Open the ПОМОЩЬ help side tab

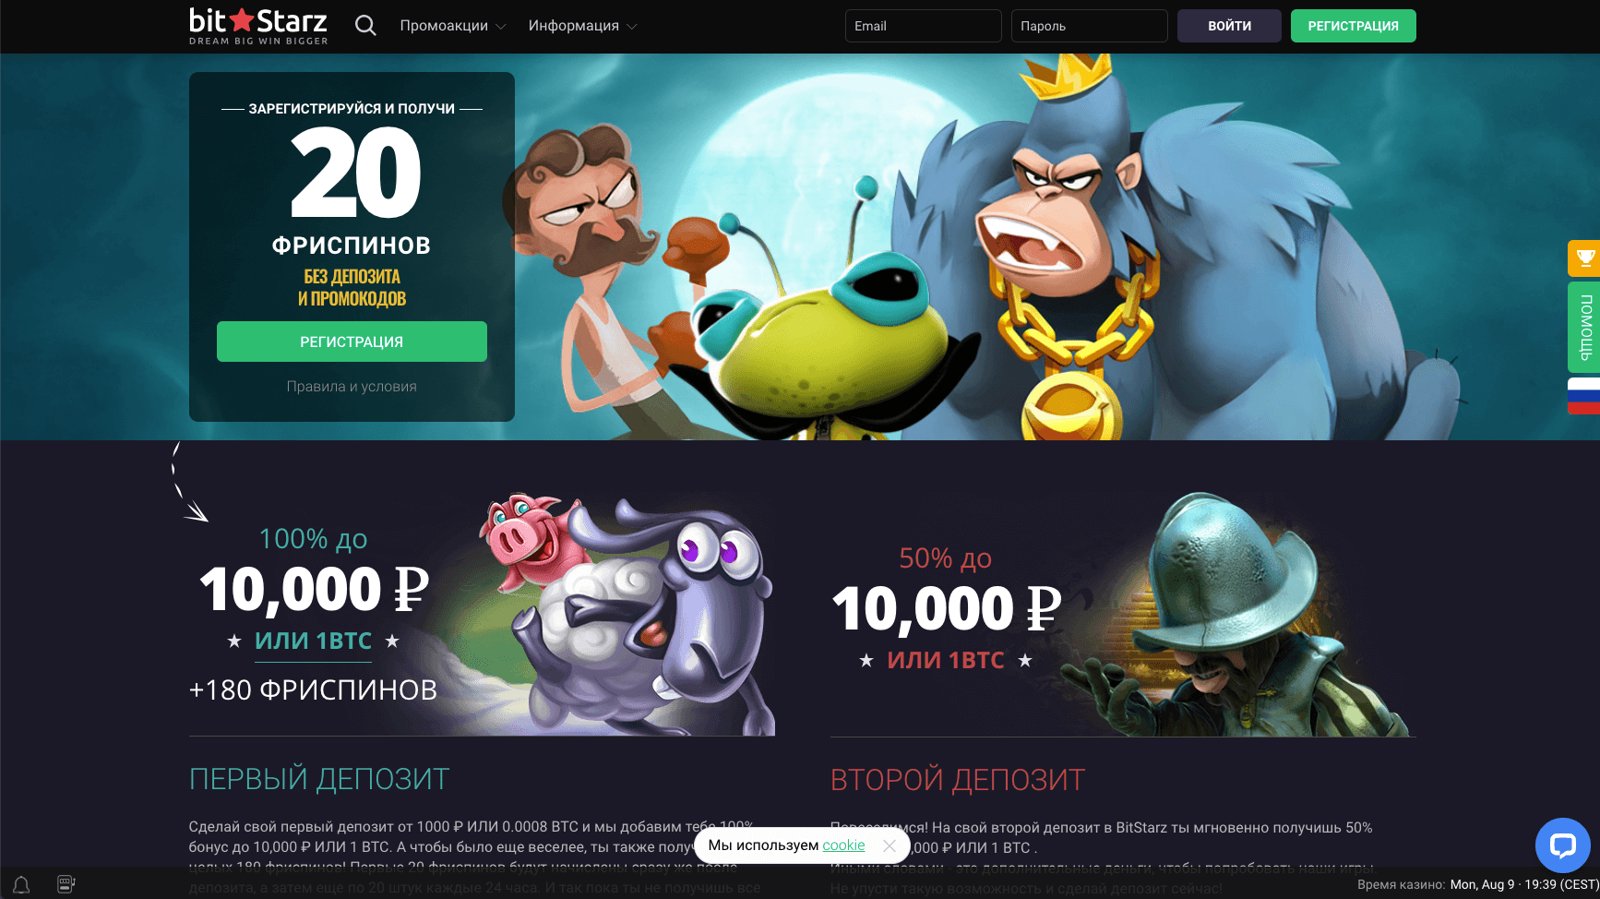(x=1584, y=328)
